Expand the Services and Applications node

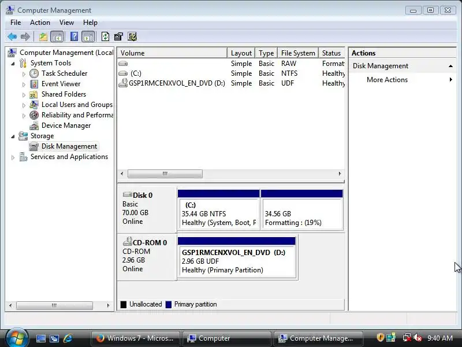(x=13, y=157)
